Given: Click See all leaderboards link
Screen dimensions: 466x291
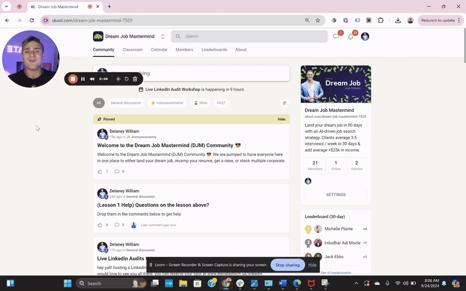Looking at the screenshot, I should click(336, 273).
